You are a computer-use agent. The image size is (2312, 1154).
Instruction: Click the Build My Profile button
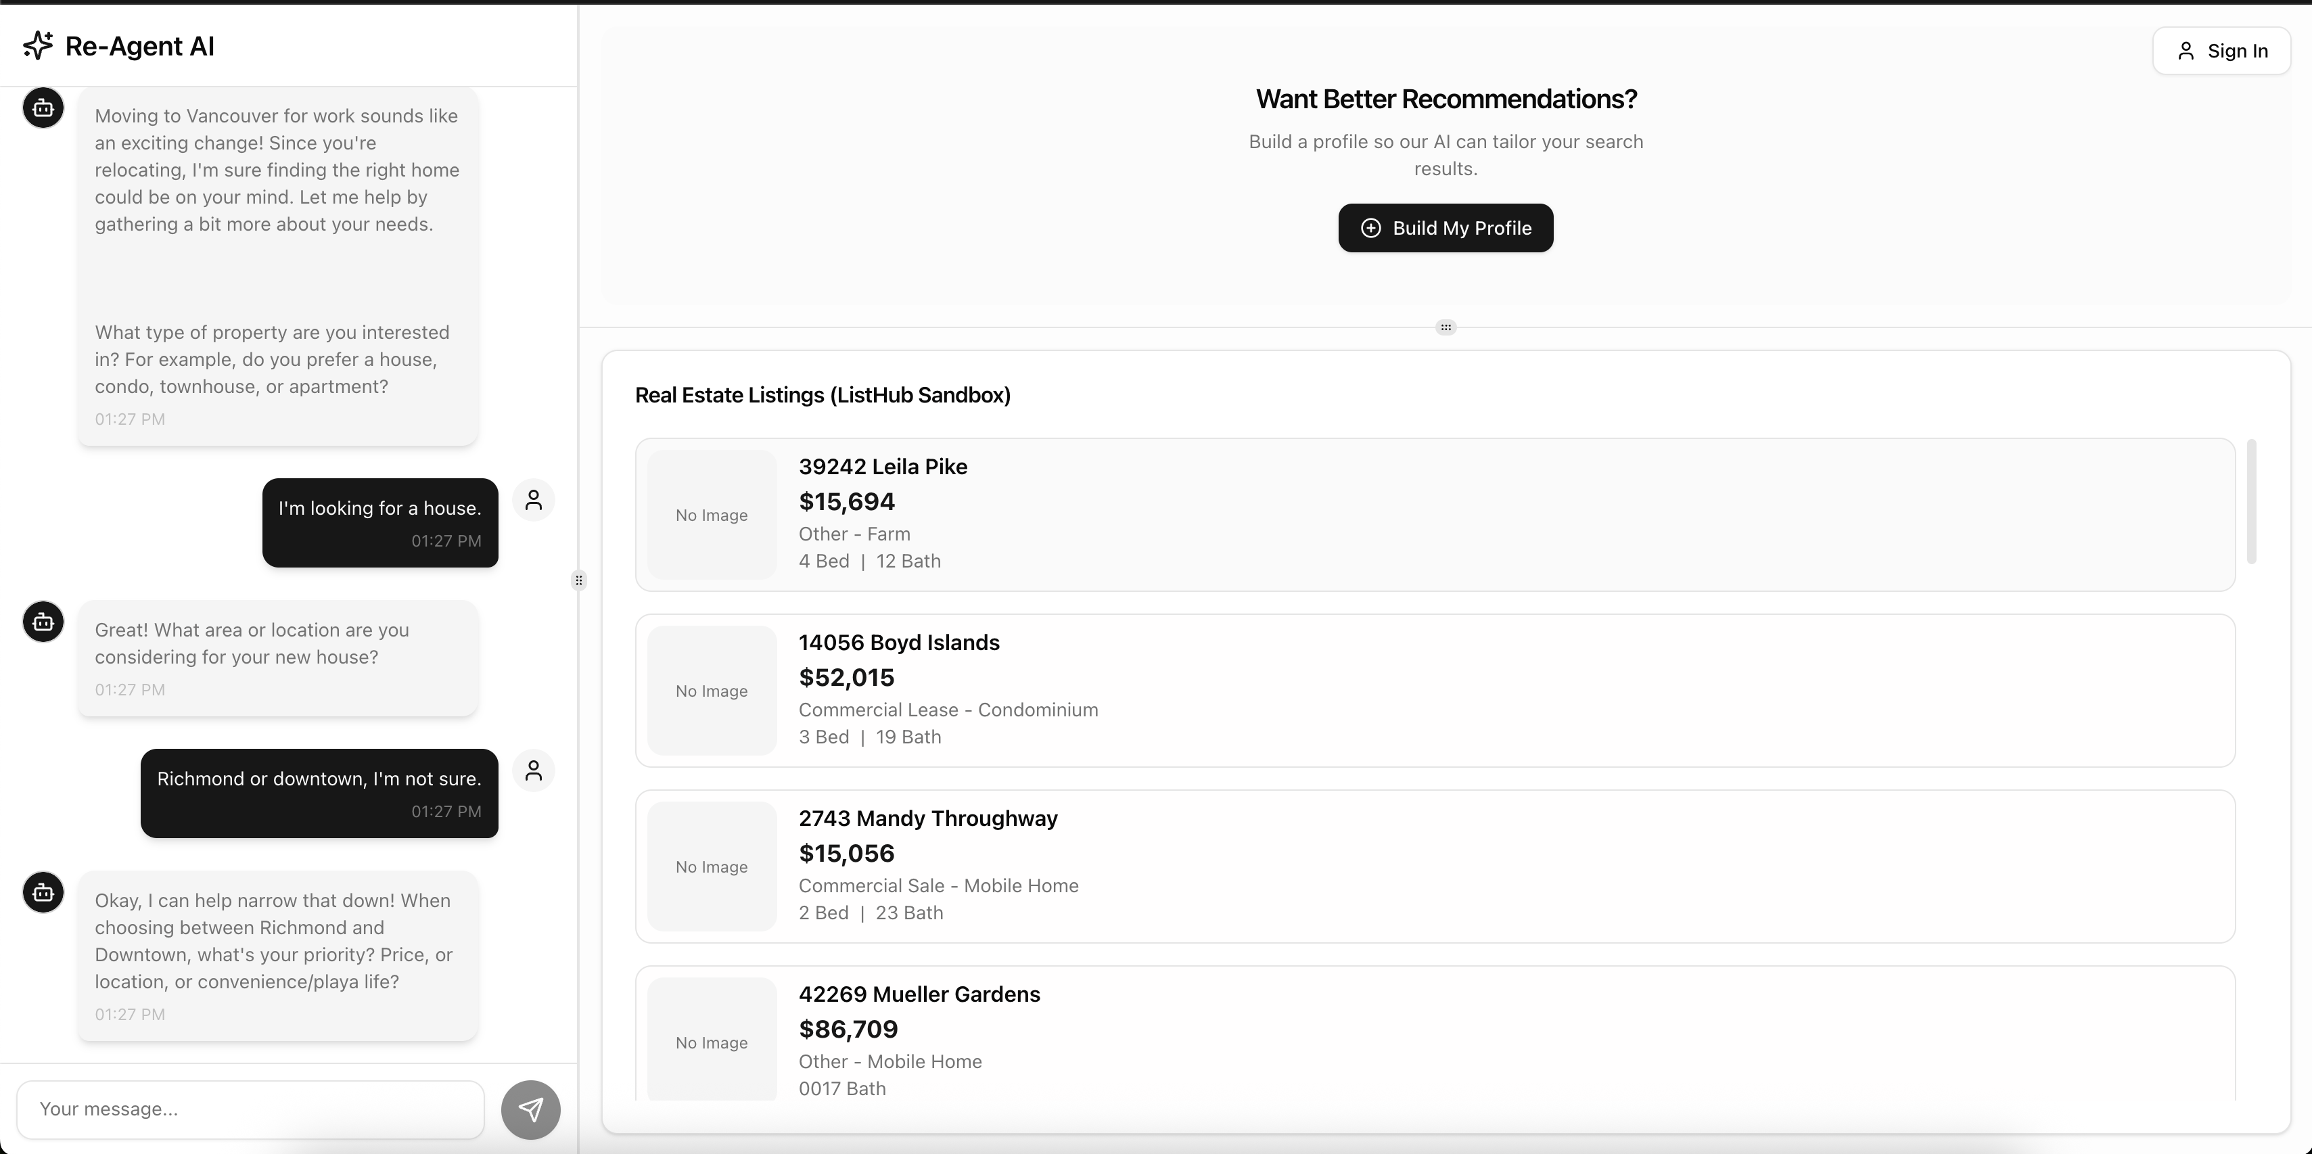pos(1445,228)
